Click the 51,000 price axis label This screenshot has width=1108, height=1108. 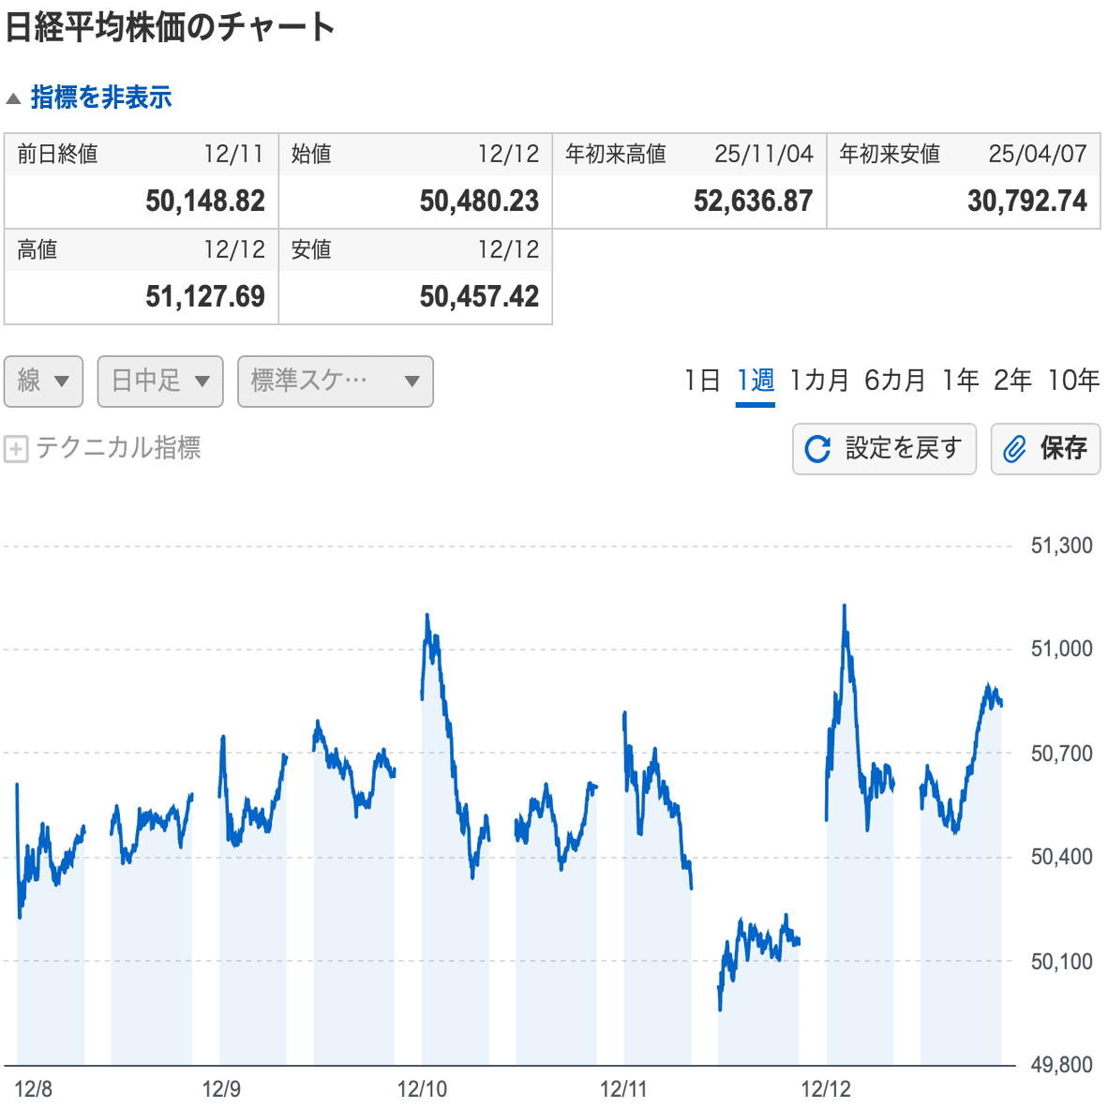pos(1061,649)
